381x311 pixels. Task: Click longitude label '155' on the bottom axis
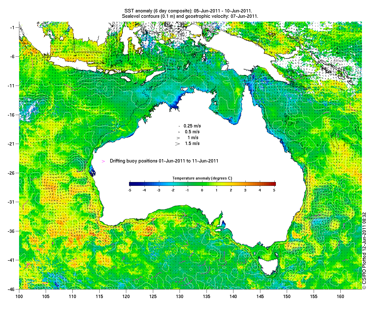point(314,296)
